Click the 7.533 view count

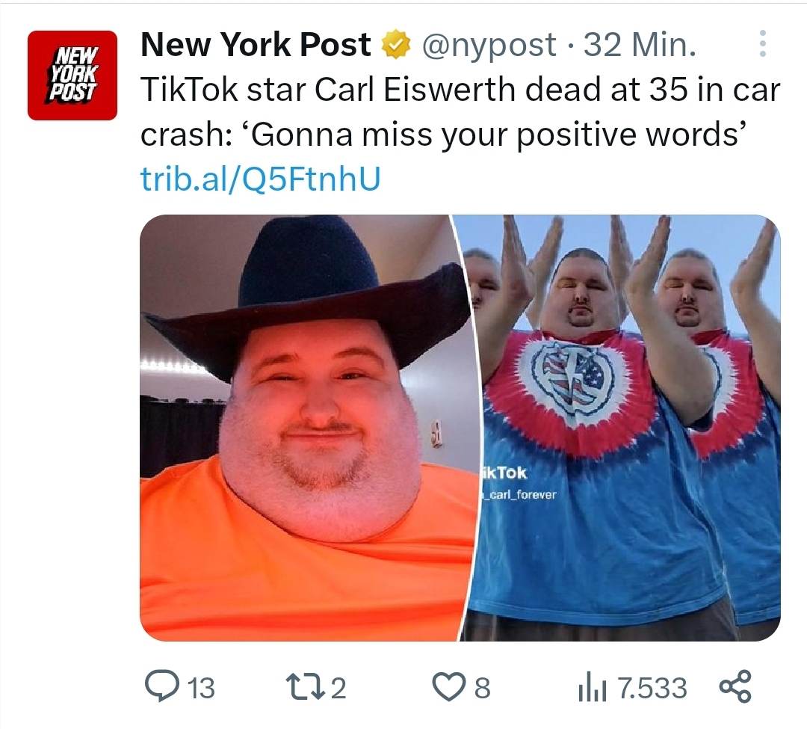[652, 688]
